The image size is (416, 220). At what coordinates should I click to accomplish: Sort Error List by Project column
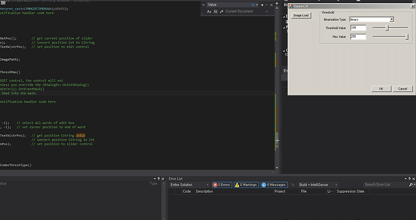[280, 191]
